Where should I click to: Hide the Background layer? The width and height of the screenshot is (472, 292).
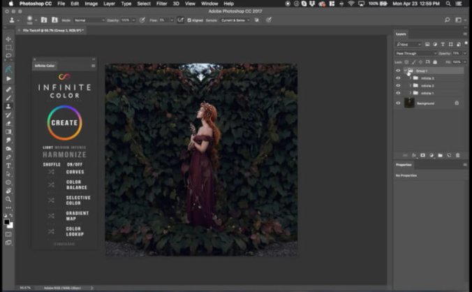(x=398, y=103)
